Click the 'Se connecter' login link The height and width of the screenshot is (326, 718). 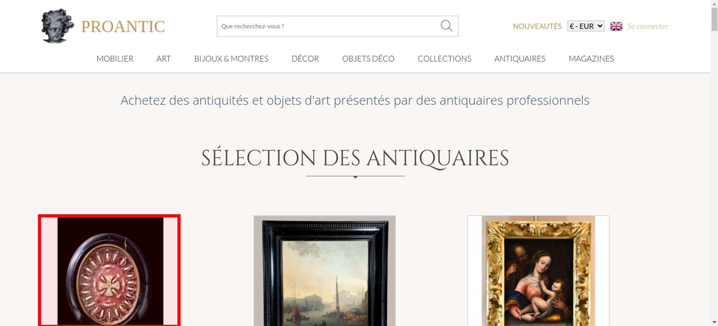(x=648, y=26)
